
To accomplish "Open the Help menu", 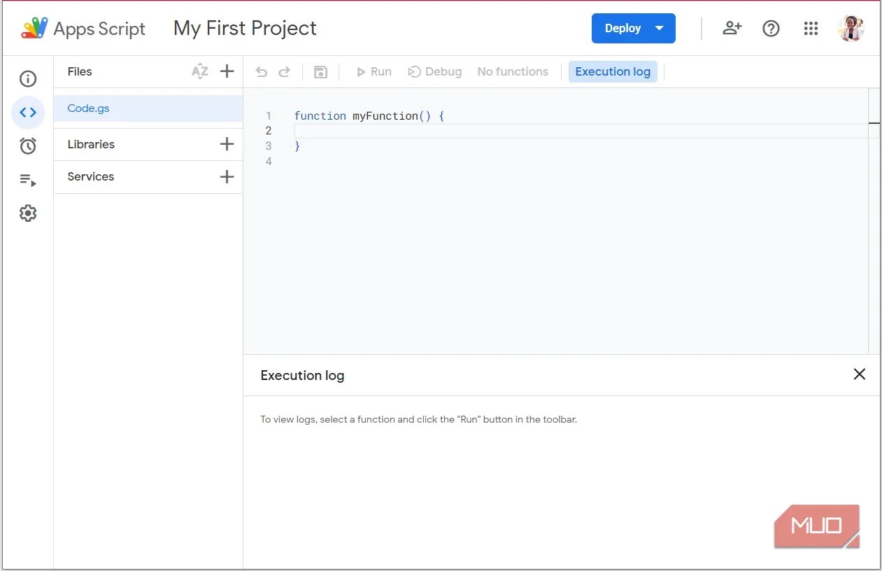I will click(x=771, y=29).
